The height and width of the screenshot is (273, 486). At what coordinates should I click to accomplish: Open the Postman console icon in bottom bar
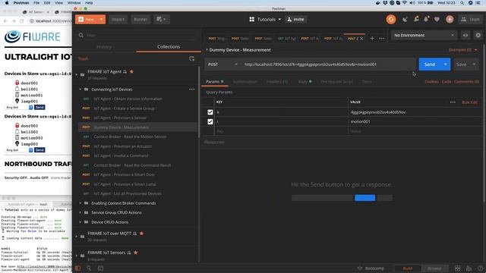point(100,268)
